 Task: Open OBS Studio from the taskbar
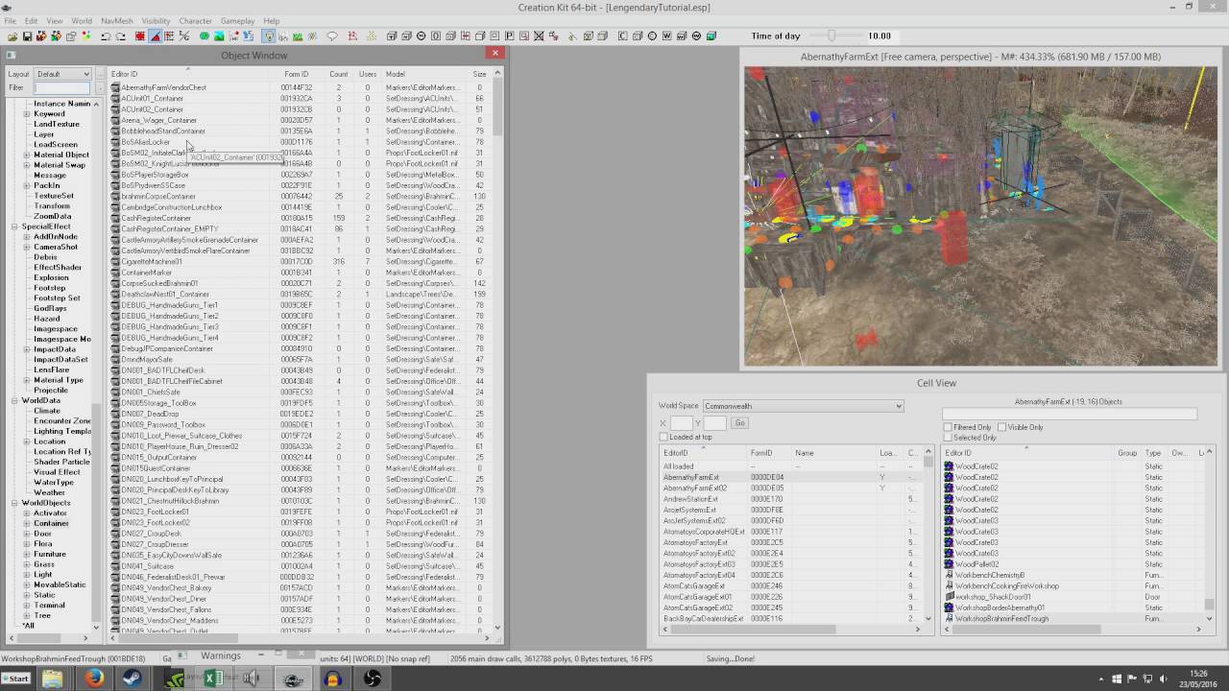pos(373,679)
